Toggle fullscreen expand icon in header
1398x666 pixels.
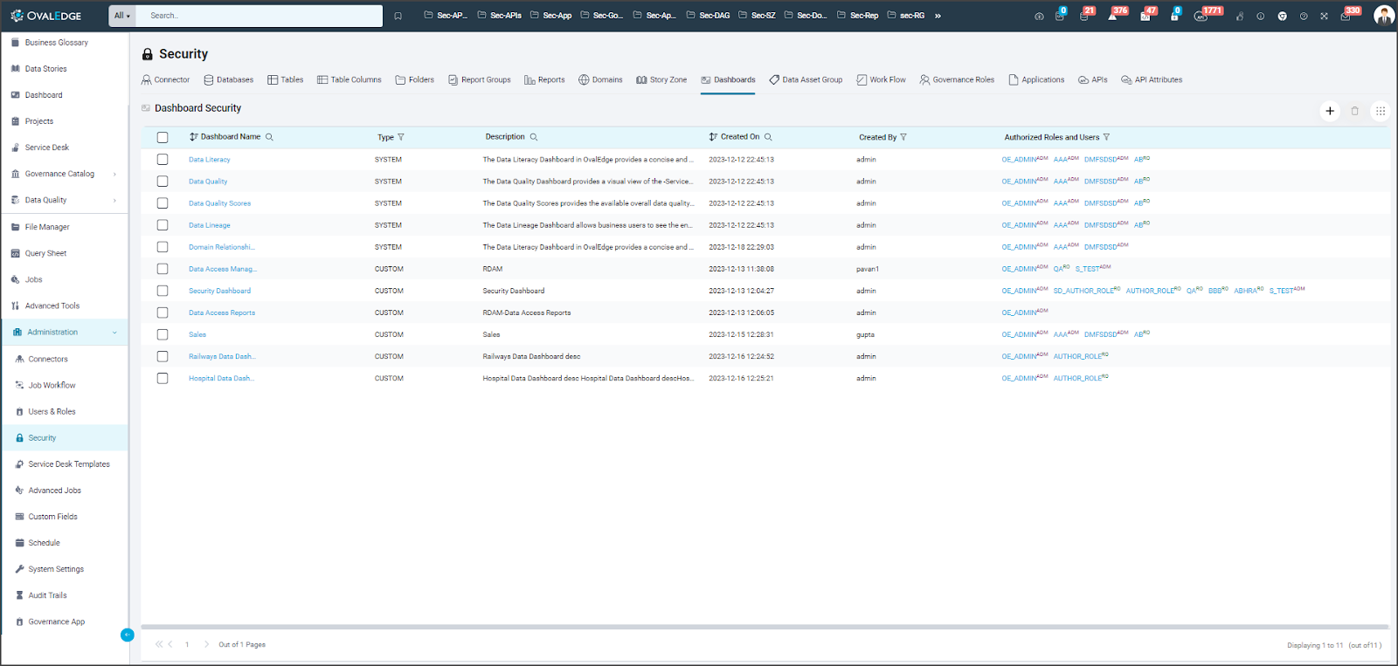point(1325,16)
